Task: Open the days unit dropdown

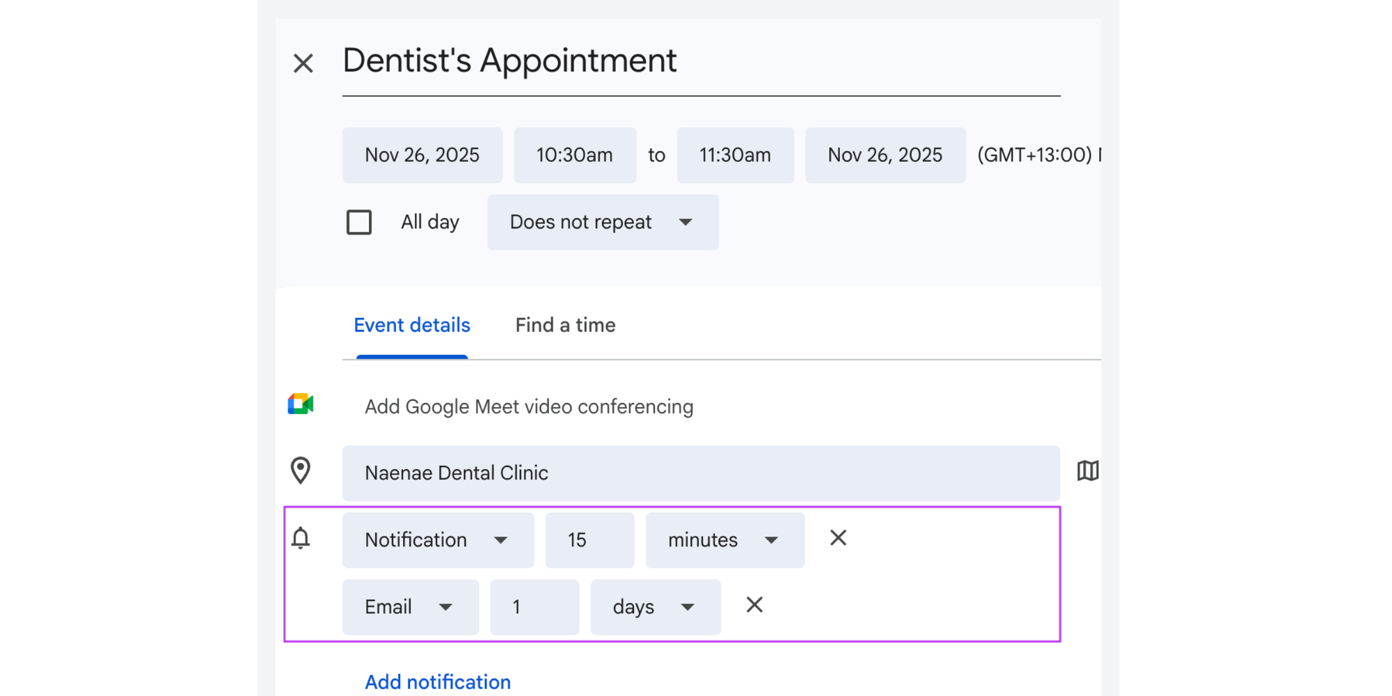Action: point(654,606)
